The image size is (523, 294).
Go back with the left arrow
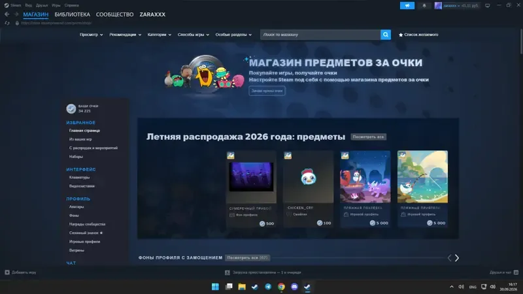point(7,14)
